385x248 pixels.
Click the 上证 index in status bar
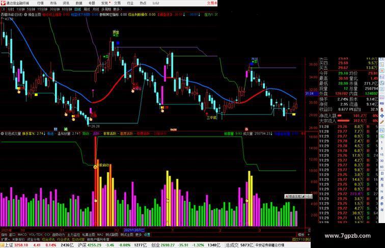coord(9,245)
